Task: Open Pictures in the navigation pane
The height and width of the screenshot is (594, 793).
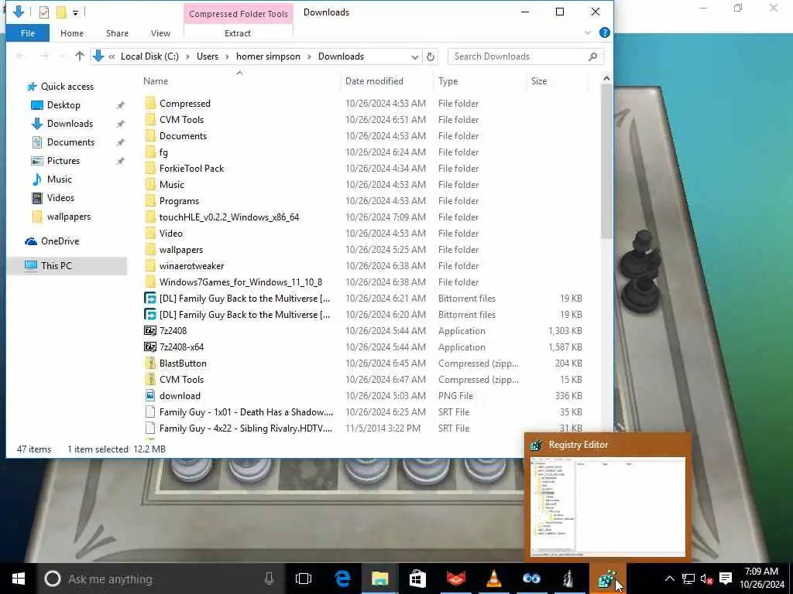Action: (64, 161)
